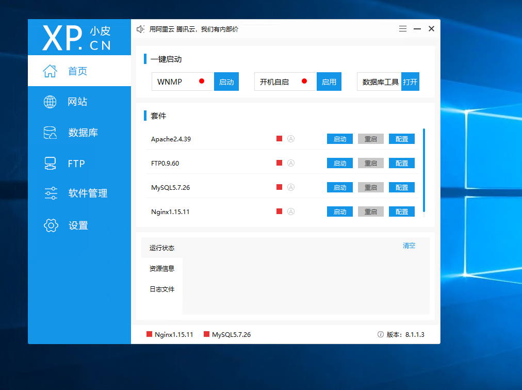Open the WNMP mode selector
Image resolution: width=522 pixels, height=390 pixels.
click(182, 81)
